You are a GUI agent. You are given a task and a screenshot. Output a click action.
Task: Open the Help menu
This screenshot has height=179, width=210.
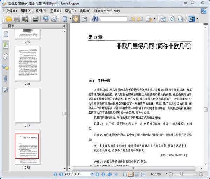(117, 11)
